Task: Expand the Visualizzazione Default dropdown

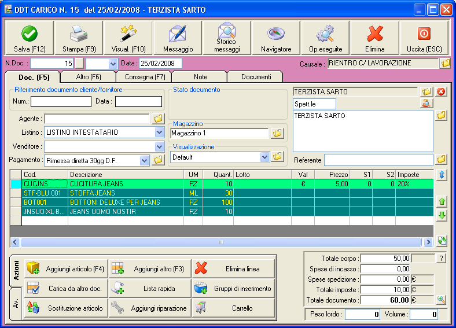Action: 264,157
